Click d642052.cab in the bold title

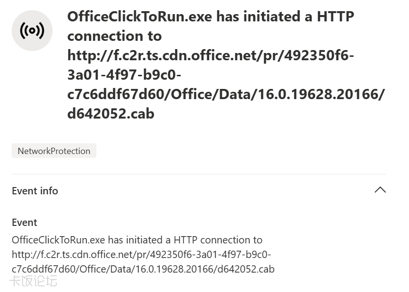tap(111, 114)
